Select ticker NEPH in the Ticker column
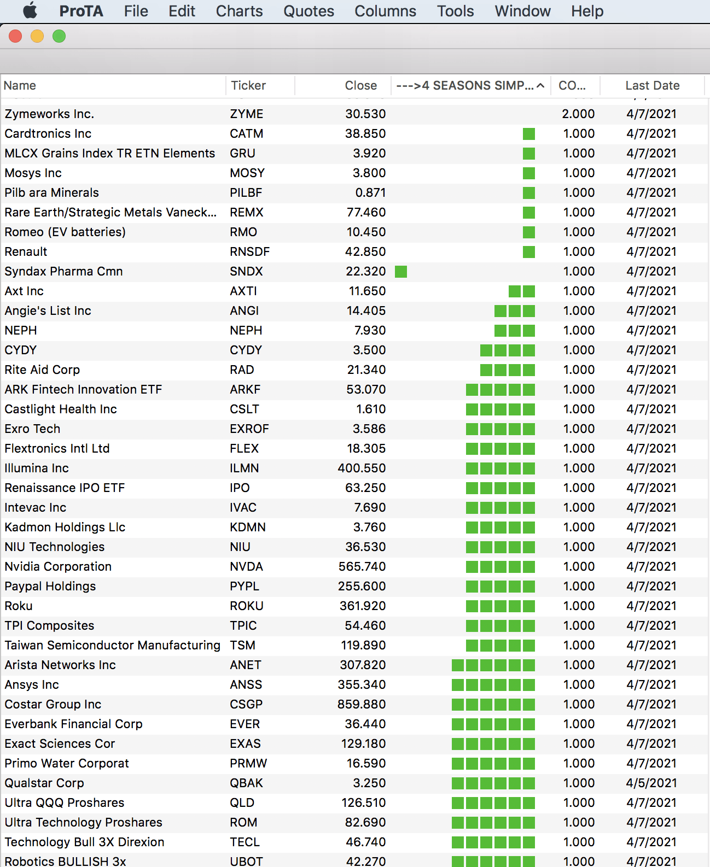 (x=246, y=330)
